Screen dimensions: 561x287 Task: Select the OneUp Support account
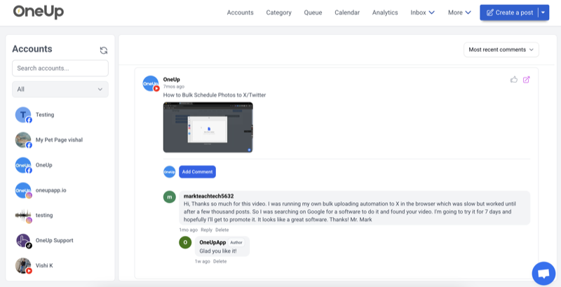[x=60, y=241]
